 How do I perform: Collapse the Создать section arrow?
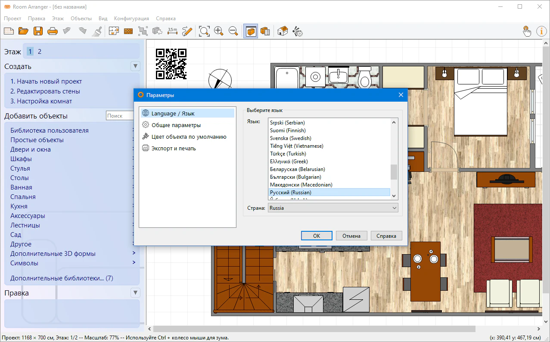pyautogui.click(x=136, y=66)
